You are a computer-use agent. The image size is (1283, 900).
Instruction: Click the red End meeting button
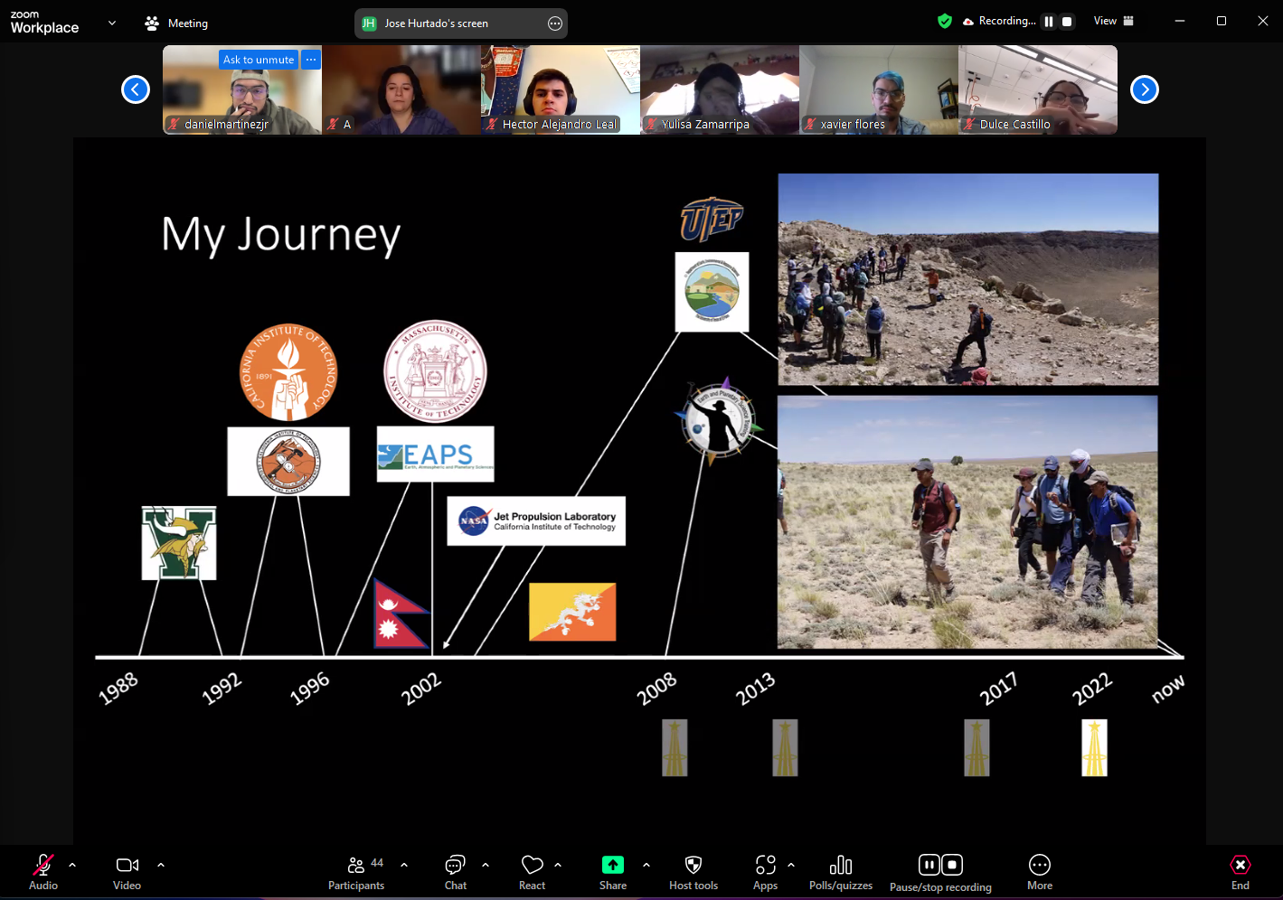point(1240,866)
